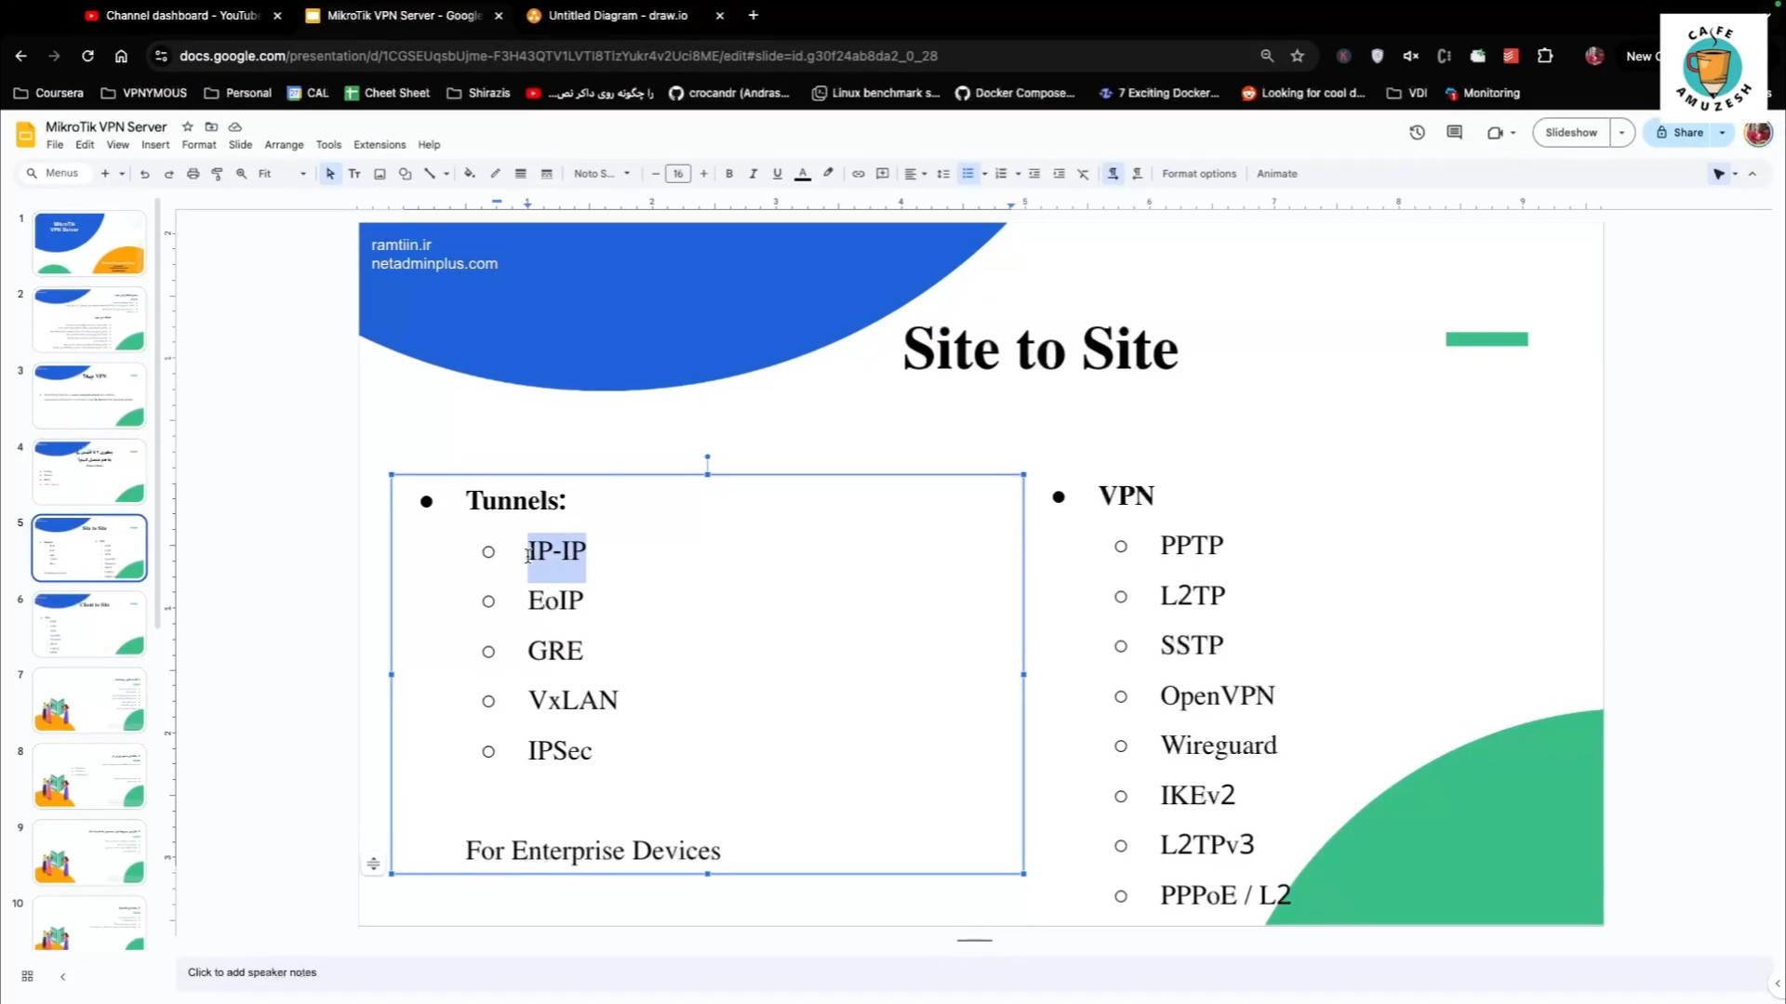Click the Line spacing icon

(x=943, y=174)
